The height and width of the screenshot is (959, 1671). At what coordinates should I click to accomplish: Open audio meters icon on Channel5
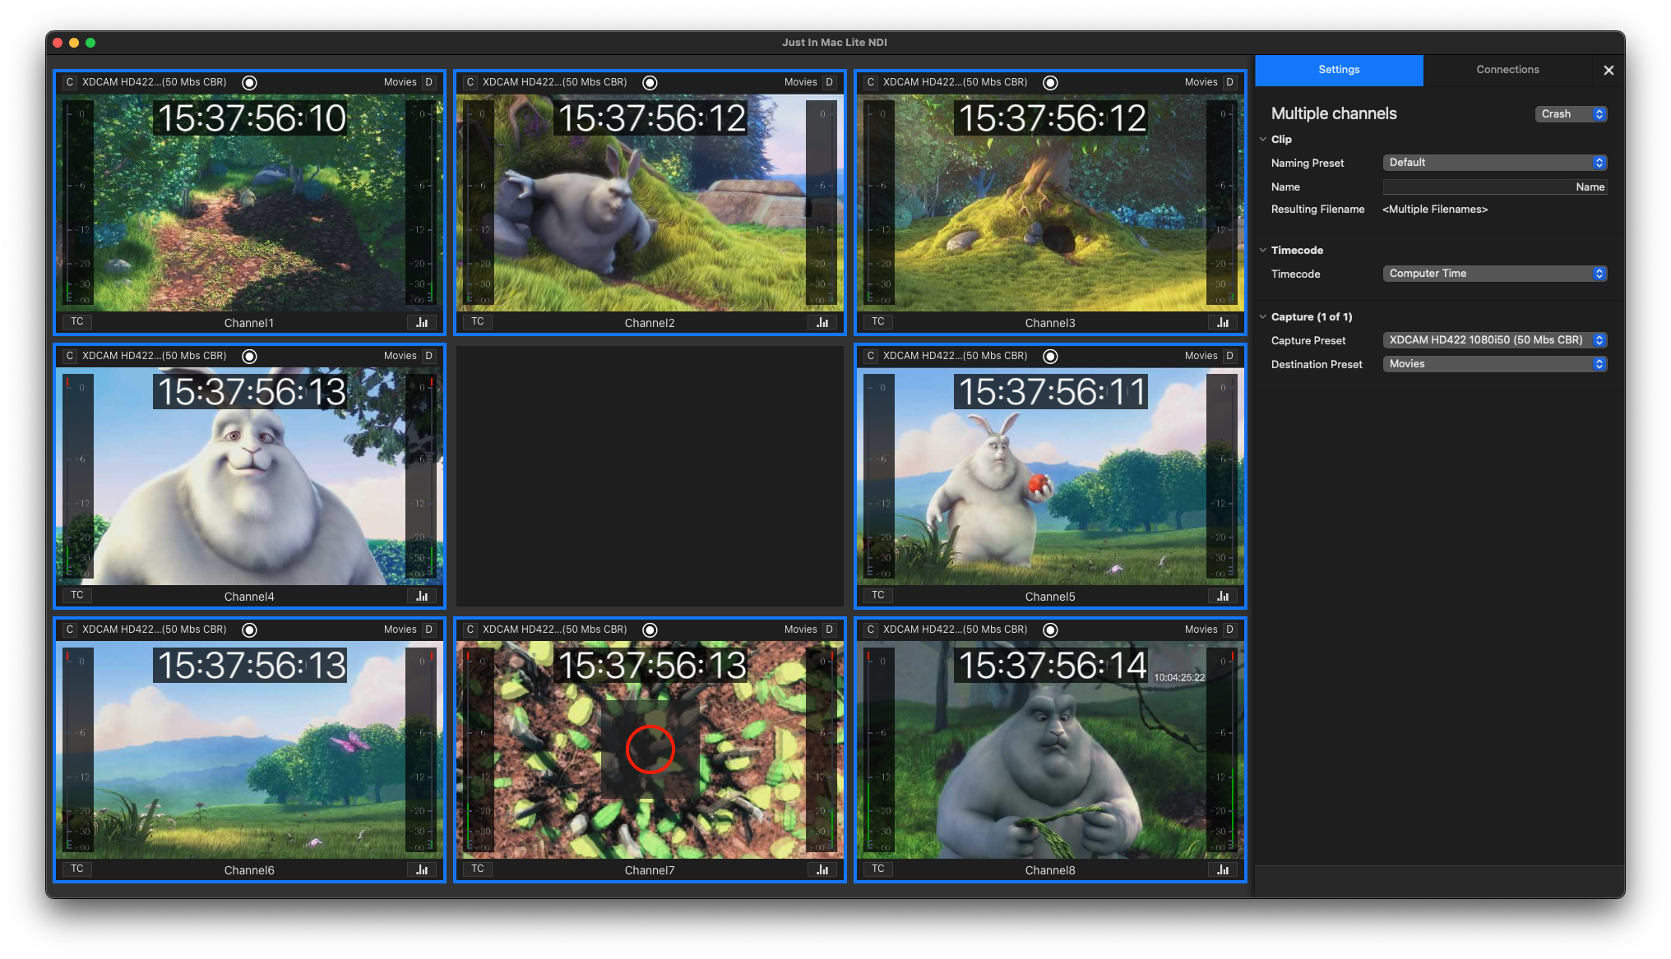click(1223, 596)
